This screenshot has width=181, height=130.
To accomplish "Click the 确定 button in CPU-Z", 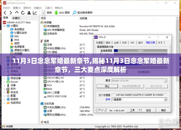I will 163,110.
